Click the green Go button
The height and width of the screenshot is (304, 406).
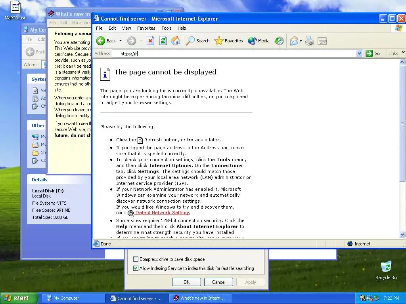373,53
